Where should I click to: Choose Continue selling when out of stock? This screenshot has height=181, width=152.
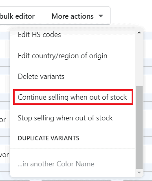[73, 97]
